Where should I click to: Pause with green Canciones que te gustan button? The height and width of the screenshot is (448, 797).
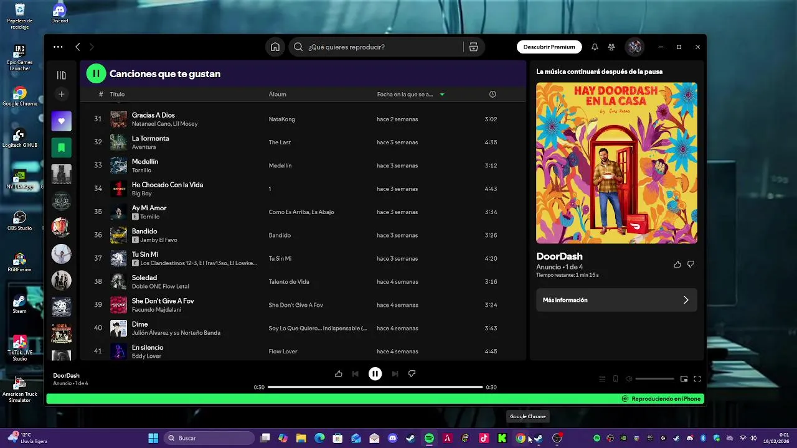pos(97,73)
